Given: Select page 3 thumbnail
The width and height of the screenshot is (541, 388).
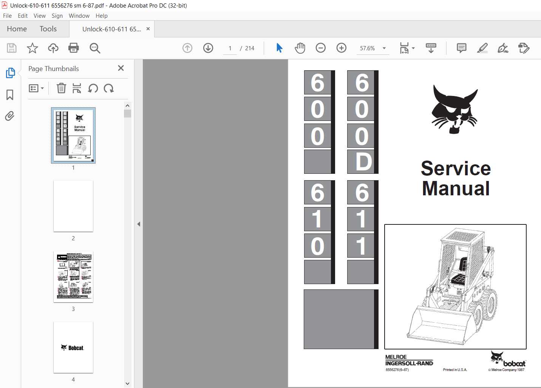Looking at the screenshot, I should coord(73,277).
